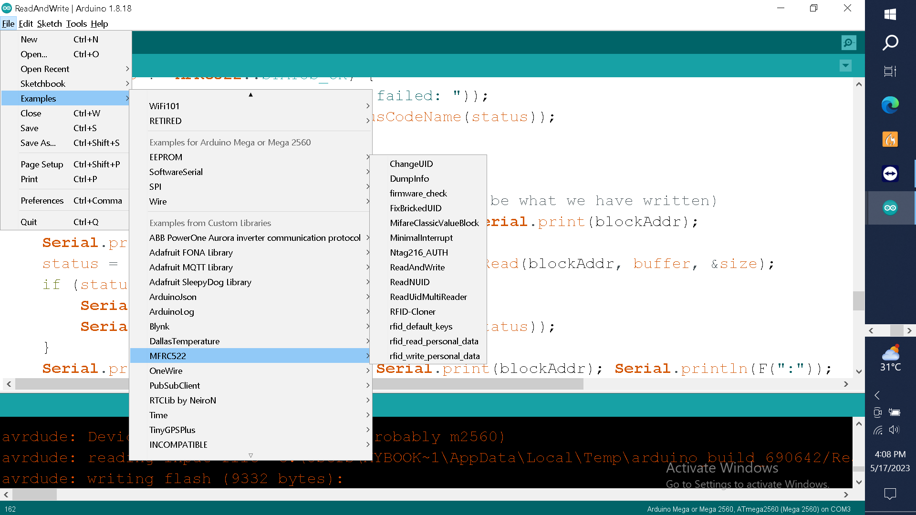916x515 pixels.
Task: Click the editor horizontal scrollbar thumb
Action: coord(477,384)
